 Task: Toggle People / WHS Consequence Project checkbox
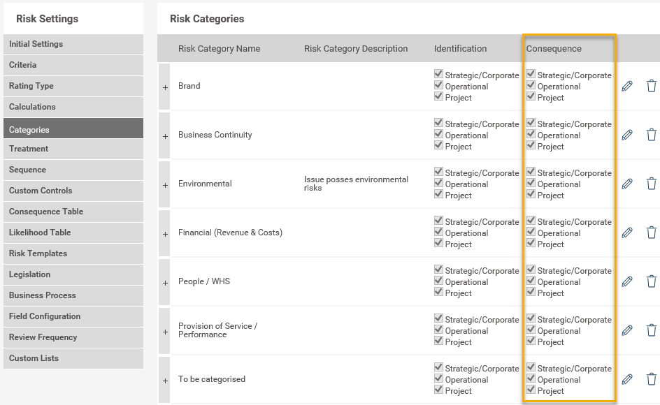[531, 292]
